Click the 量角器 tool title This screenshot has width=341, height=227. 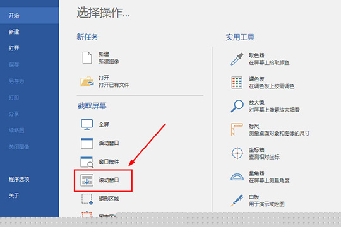pos(256,173)
